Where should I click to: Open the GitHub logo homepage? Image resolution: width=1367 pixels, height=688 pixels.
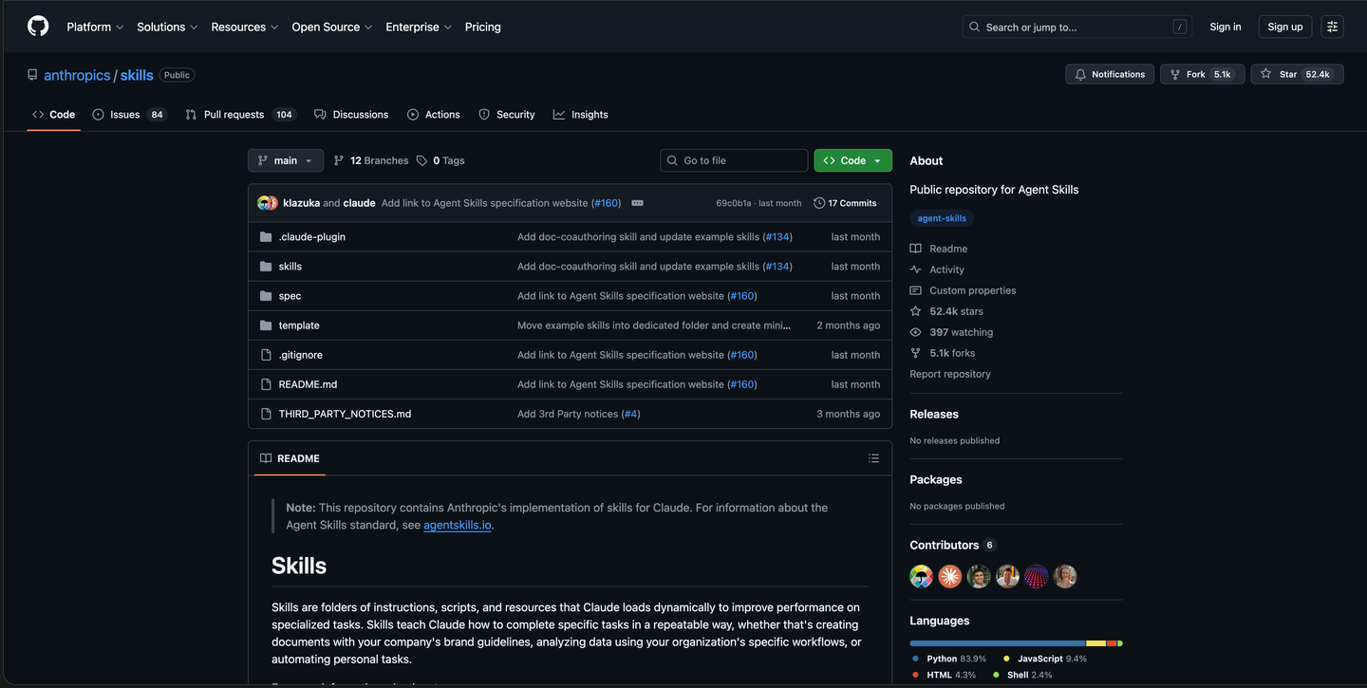pos(38,27)
